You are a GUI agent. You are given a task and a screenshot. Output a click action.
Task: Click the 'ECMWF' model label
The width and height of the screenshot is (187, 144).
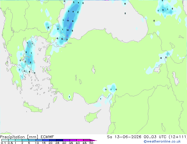pyautogui.click(x=47, y=137)
